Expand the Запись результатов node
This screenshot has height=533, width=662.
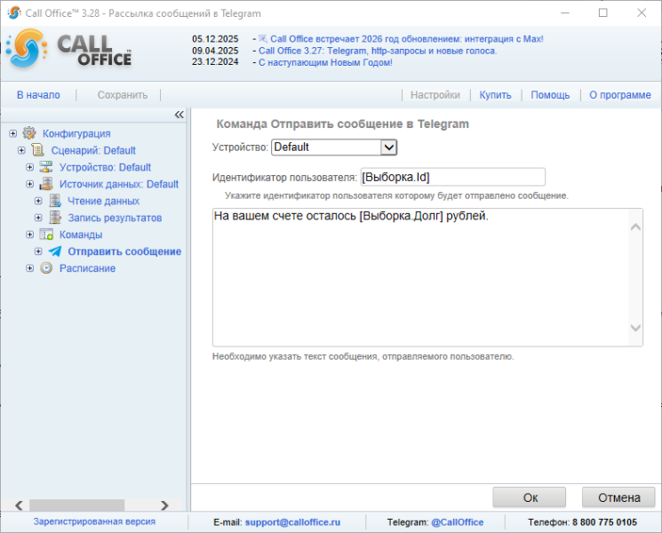[38, 218]
